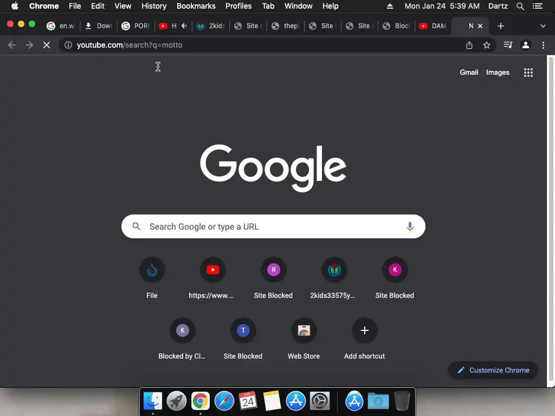
Task: Open the Bookmarks menu
Action: point(196,6)
